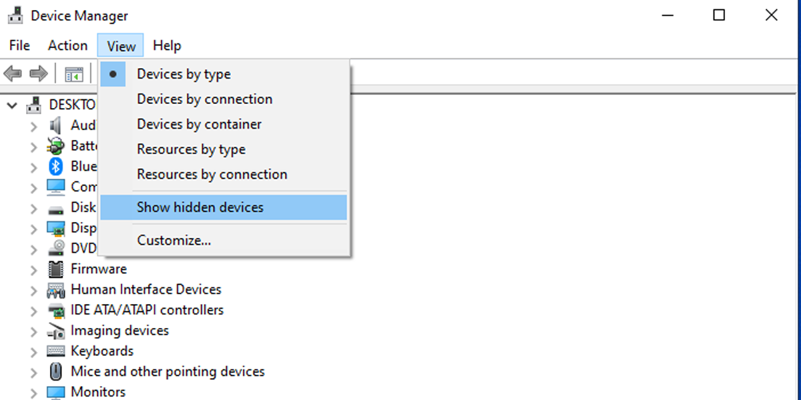Open the Customize... dialog entry
Screen dimensions: 801x400
coord(174,240)
